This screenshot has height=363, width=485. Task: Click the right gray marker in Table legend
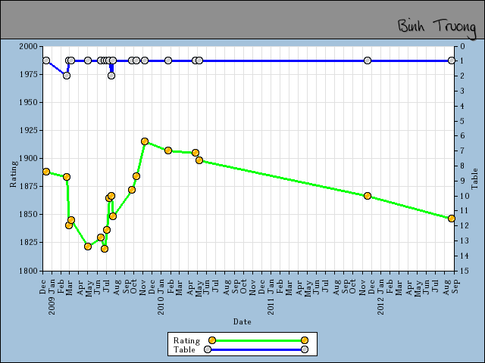pyautogui.click(x=305, y=349)
